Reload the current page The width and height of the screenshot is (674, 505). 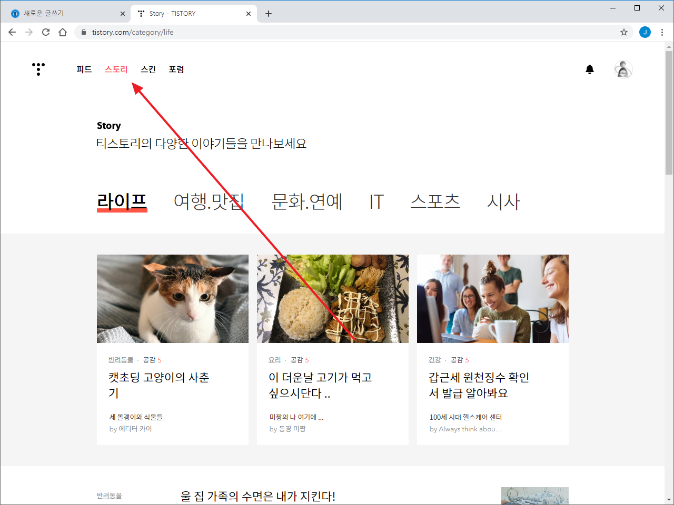(46, 32)
